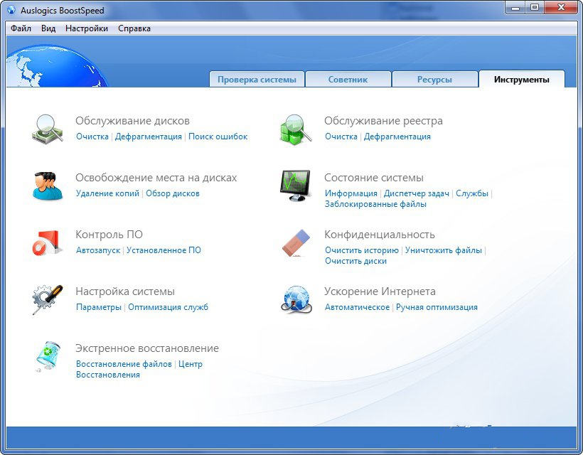The height and width of the screenshot is (455, 583).
Task: Open Поиск ошибок disk link
Action: (x=218, y=136)
